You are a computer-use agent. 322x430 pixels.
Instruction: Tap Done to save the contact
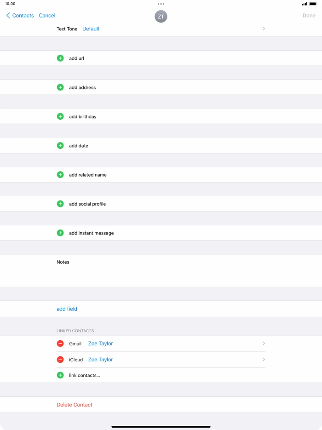click(309, 16)
